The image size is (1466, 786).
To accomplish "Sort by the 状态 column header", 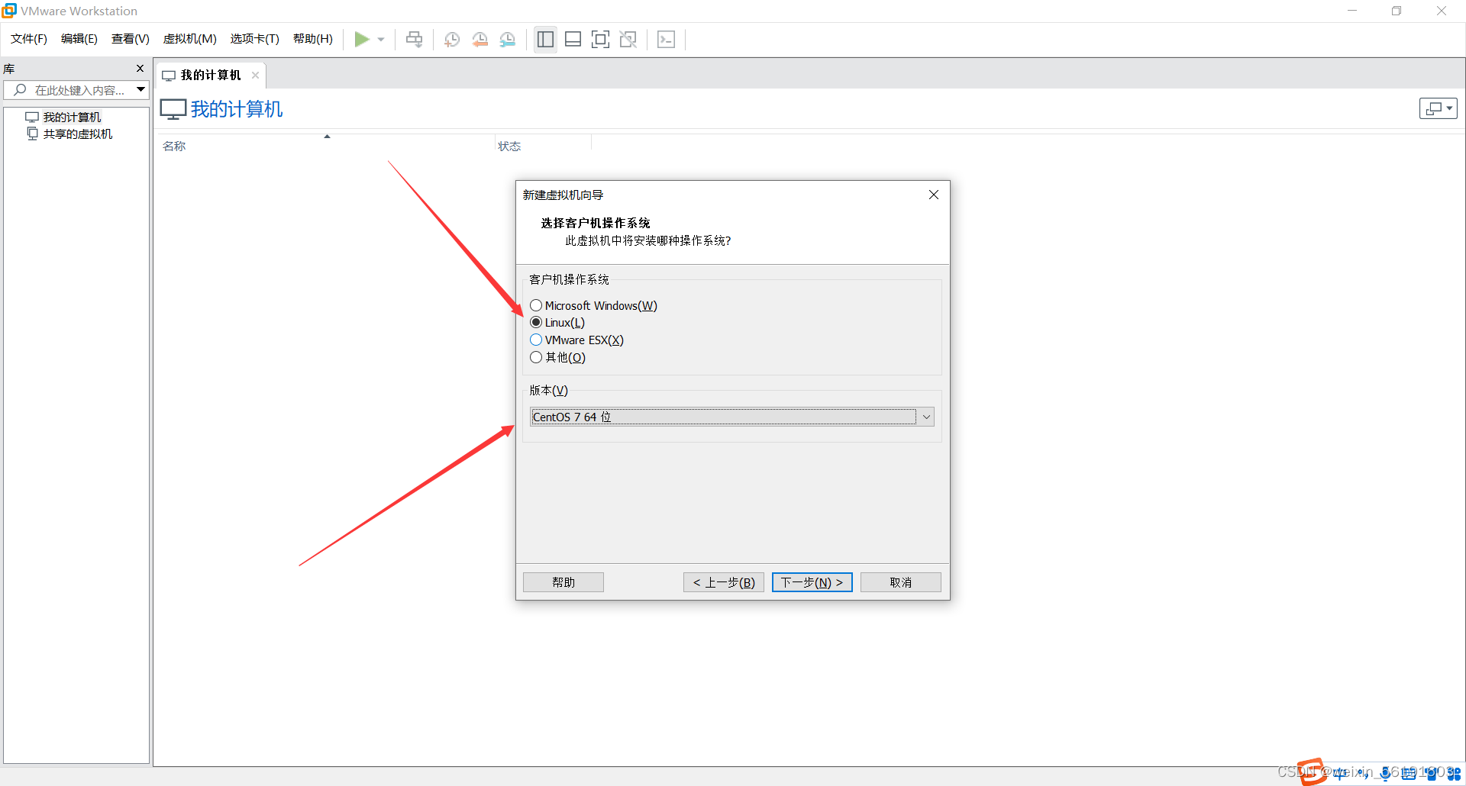I will [509, 146].
